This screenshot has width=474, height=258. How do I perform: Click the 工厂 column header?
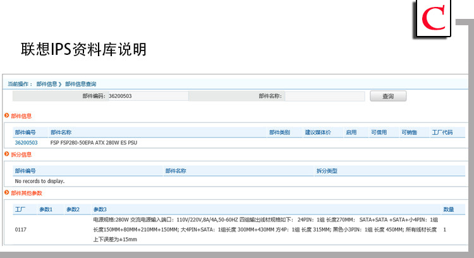(x=20, y=209)
